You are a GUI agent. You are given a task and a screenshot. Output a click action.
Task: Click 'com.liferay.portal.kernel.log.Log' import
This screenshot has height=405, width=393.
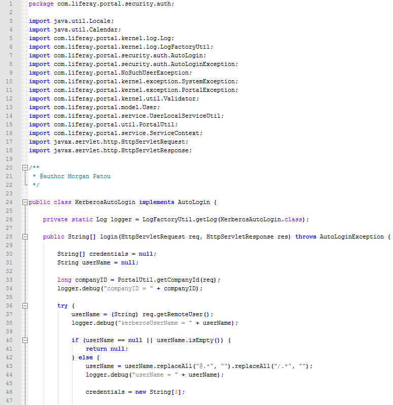click(112, 39)
